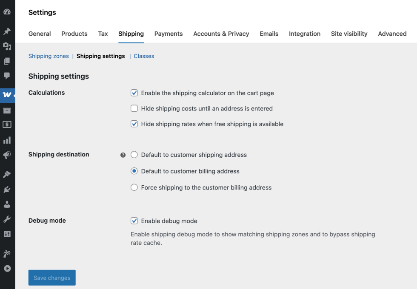The width and height of the screenshot is (417, 289).
Task: Open Tools via the wrench icon
Action: [x=7, y=219]
